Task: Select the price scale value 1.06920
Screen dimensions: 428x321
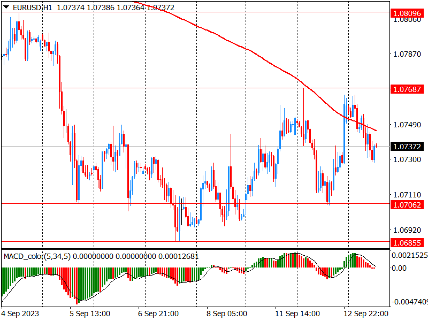Action: 407,230
